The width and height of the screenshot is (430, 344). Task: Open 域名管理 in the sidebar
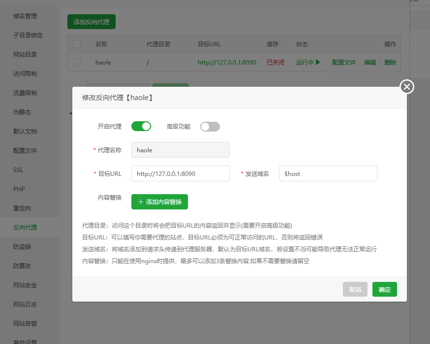pos(25,16)
